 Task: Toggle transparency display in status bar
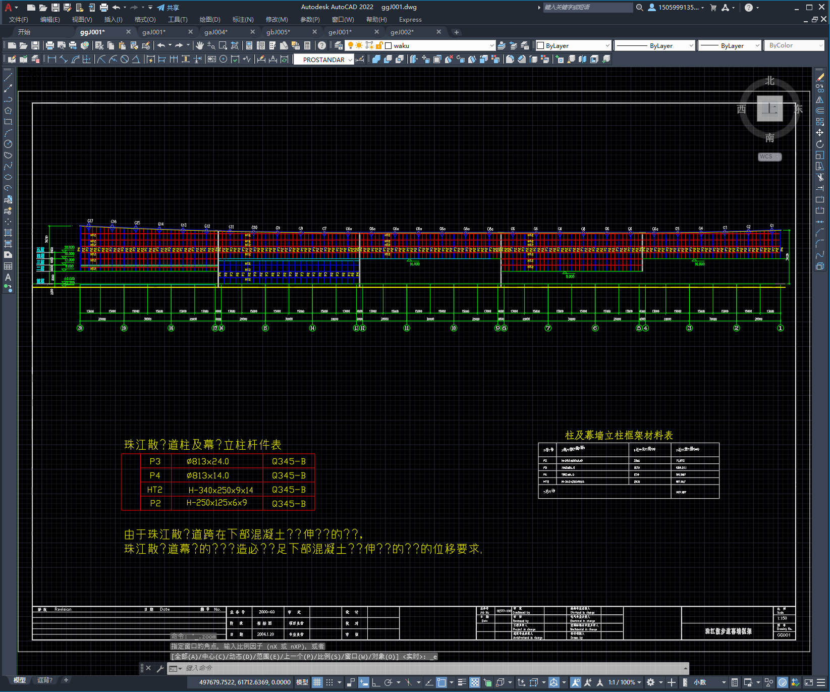(x=475, y=682)
